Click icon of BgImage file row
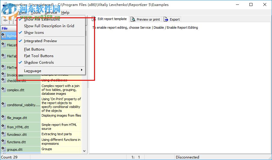Screen dimensions: 272x160 4,35
